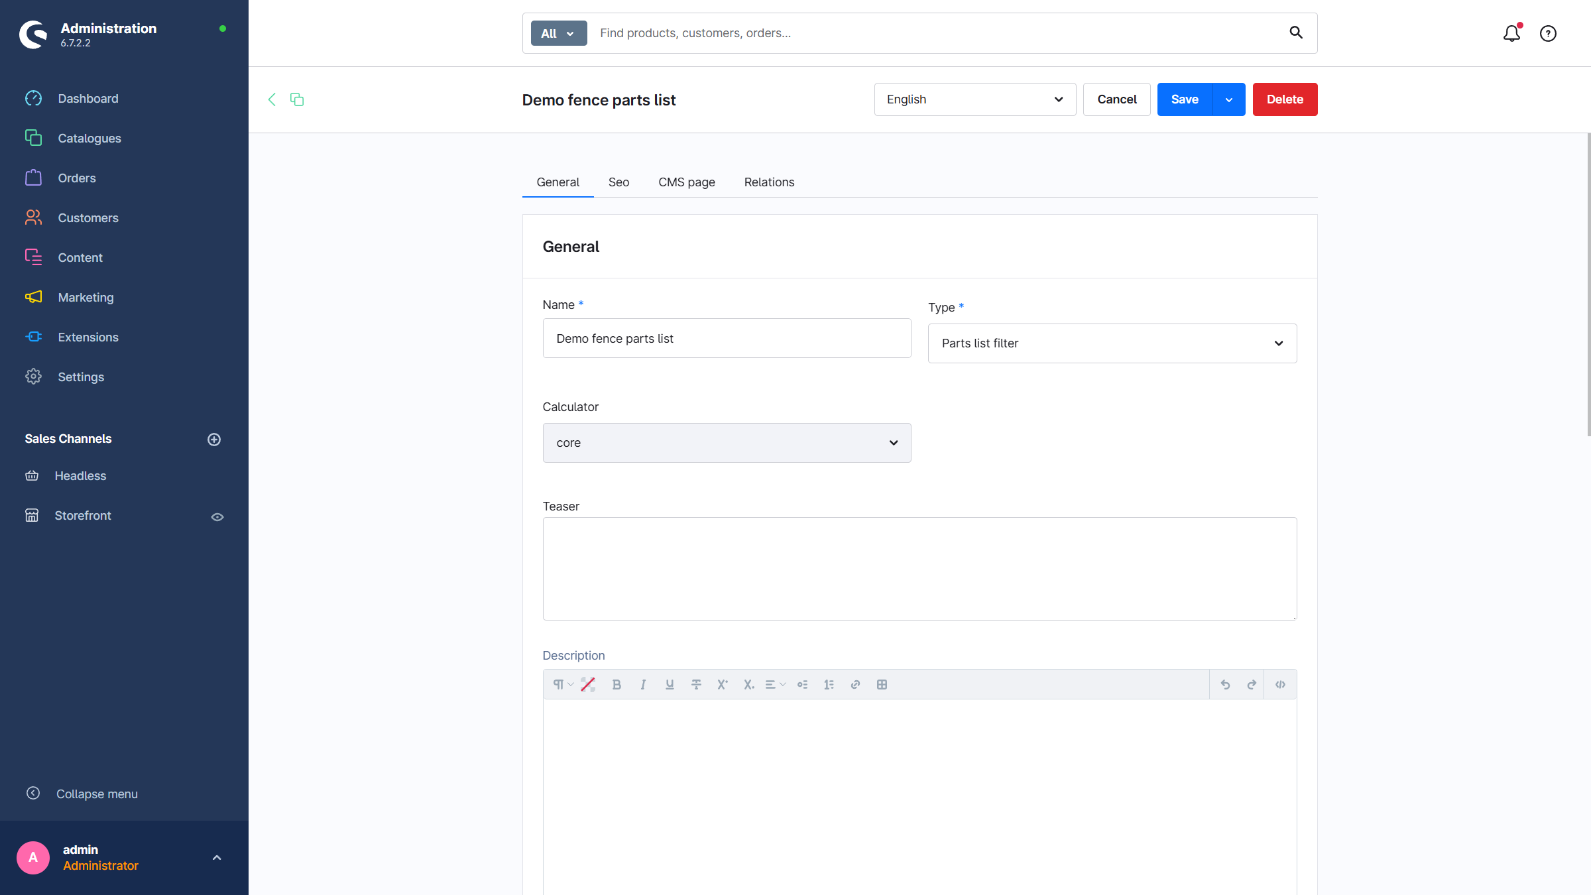Insert an unordered bullet list

[802, 685]
